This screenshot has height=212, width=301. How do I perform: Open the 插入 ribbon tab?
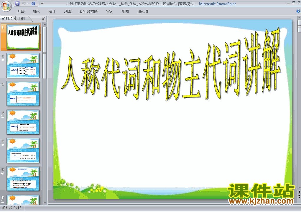[37, 11]
